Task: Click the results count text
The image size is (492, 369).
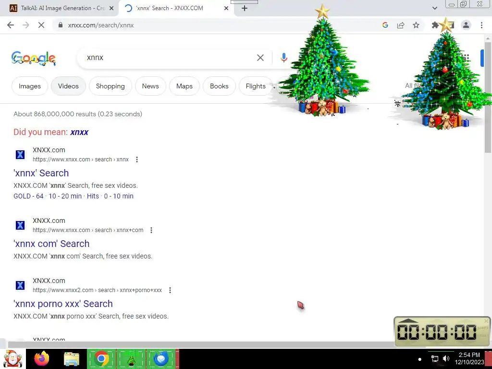Action: coord(78,114)
